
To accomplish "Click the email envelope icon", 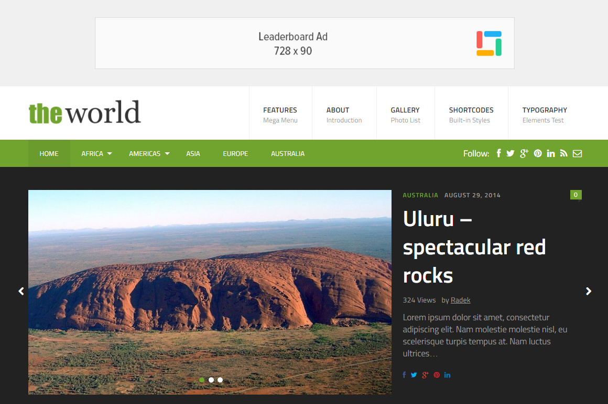I will (x=577, y=153).
